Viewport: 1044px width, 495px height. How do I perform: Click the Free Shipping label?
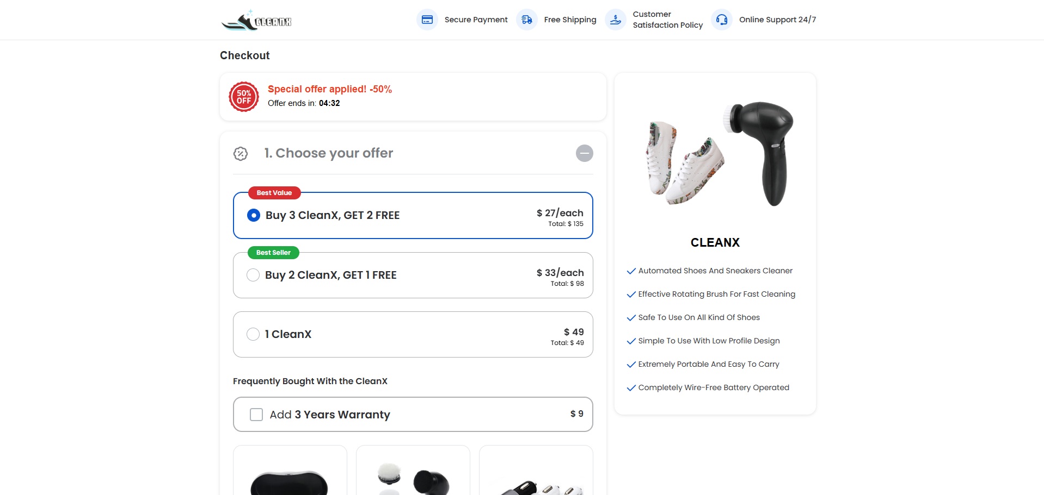[x=570, y=20]
